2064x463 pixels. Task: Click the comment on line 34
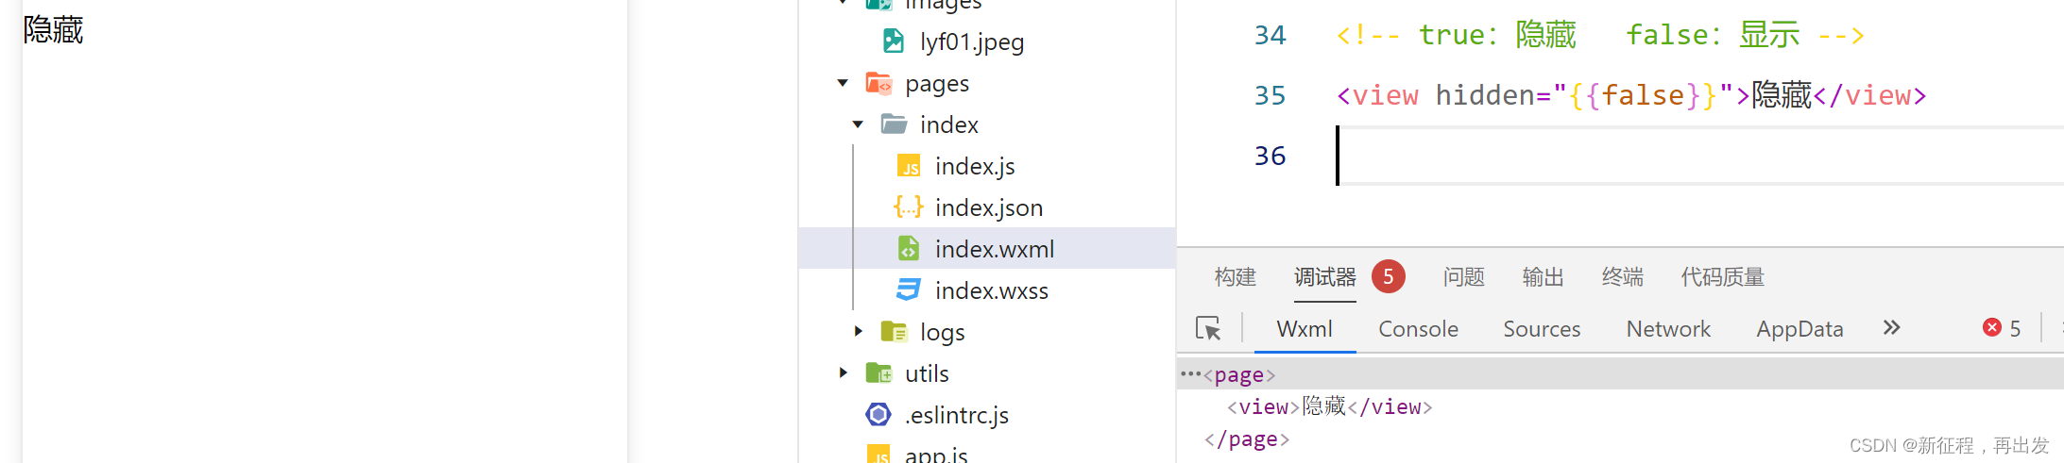(1600, 35)
